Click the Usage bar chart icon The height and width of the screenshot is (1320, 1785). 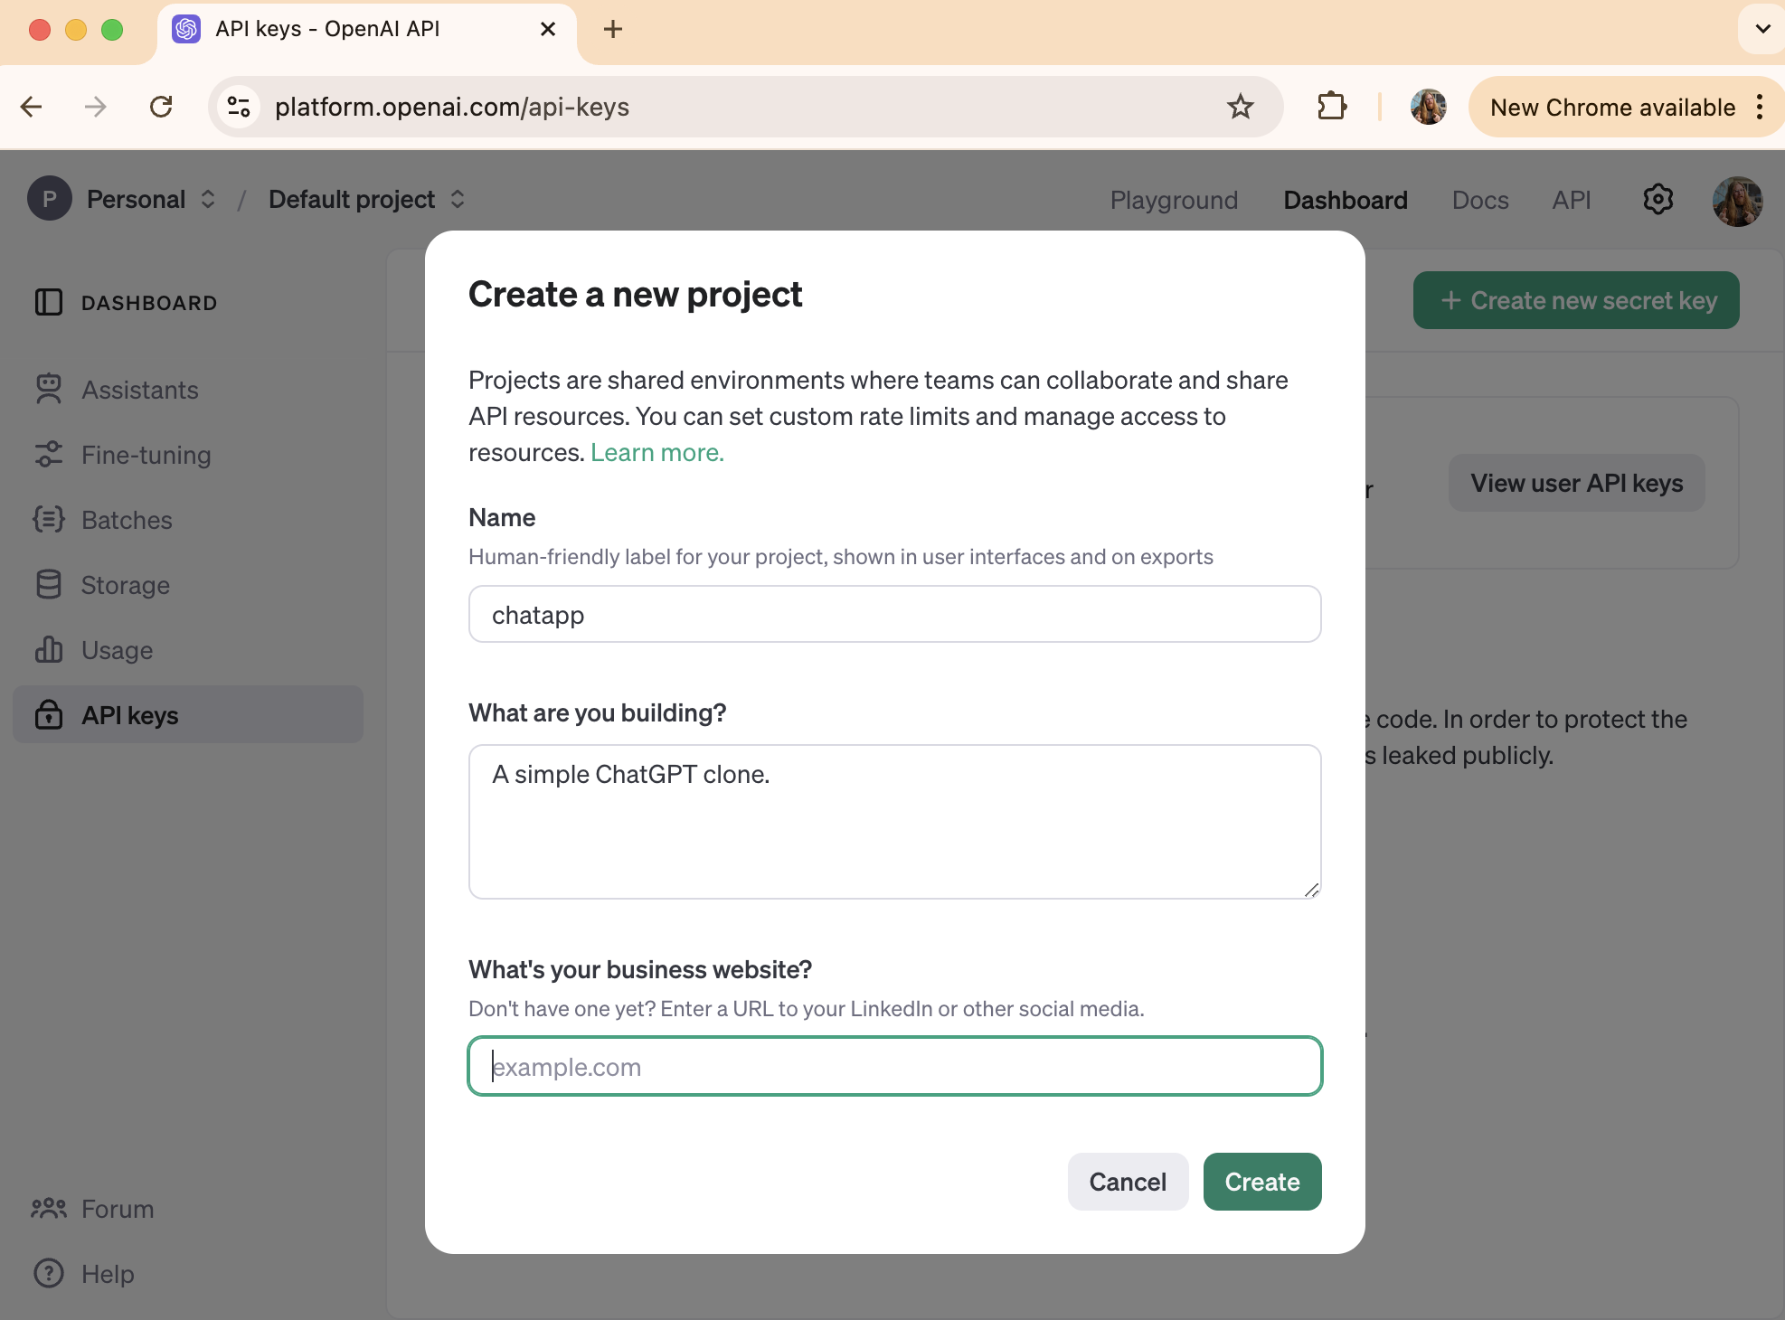[x=49, y=650]
